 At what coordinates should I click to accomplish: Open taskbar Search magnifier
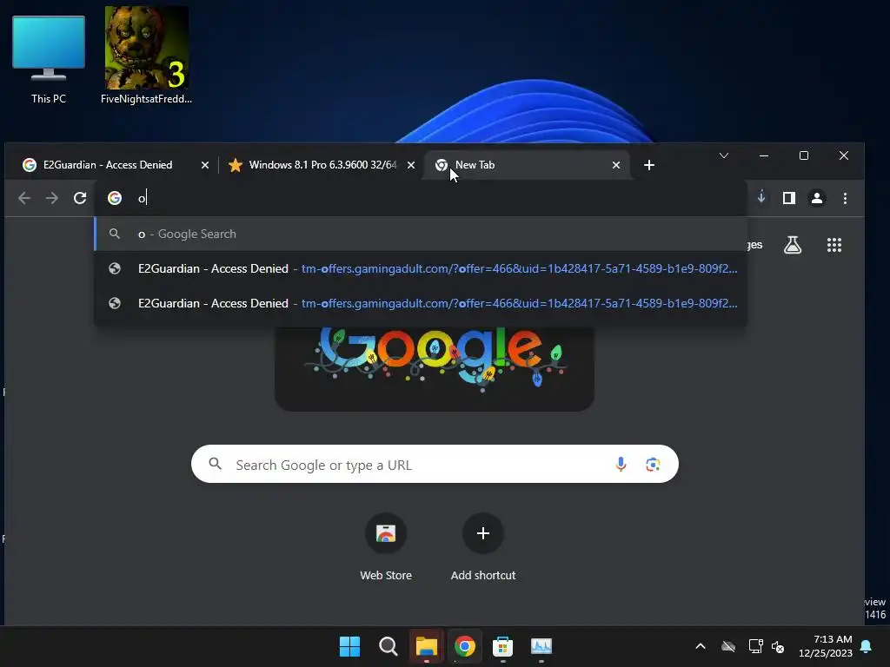(389, 646)
